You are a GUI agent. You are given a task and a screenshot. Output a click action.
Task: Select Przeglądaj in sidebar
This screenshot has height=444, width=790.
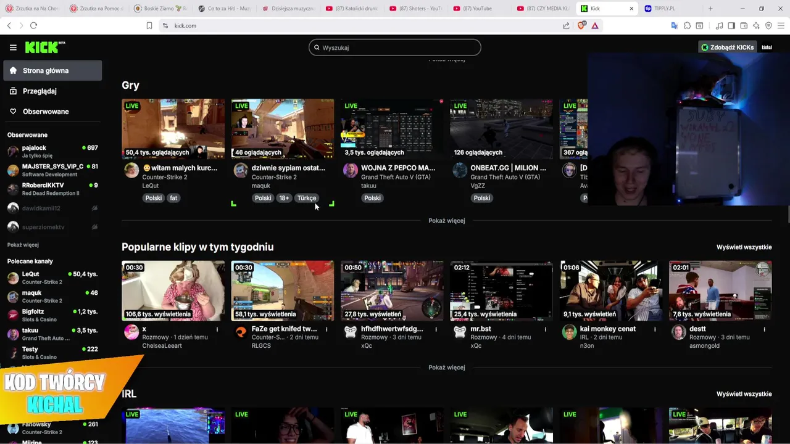coord(52,91)
